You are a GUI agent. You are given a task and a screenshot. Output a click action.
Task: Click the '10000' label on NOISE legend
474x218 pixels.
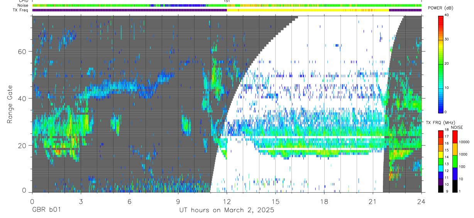[x=464, y=142]
